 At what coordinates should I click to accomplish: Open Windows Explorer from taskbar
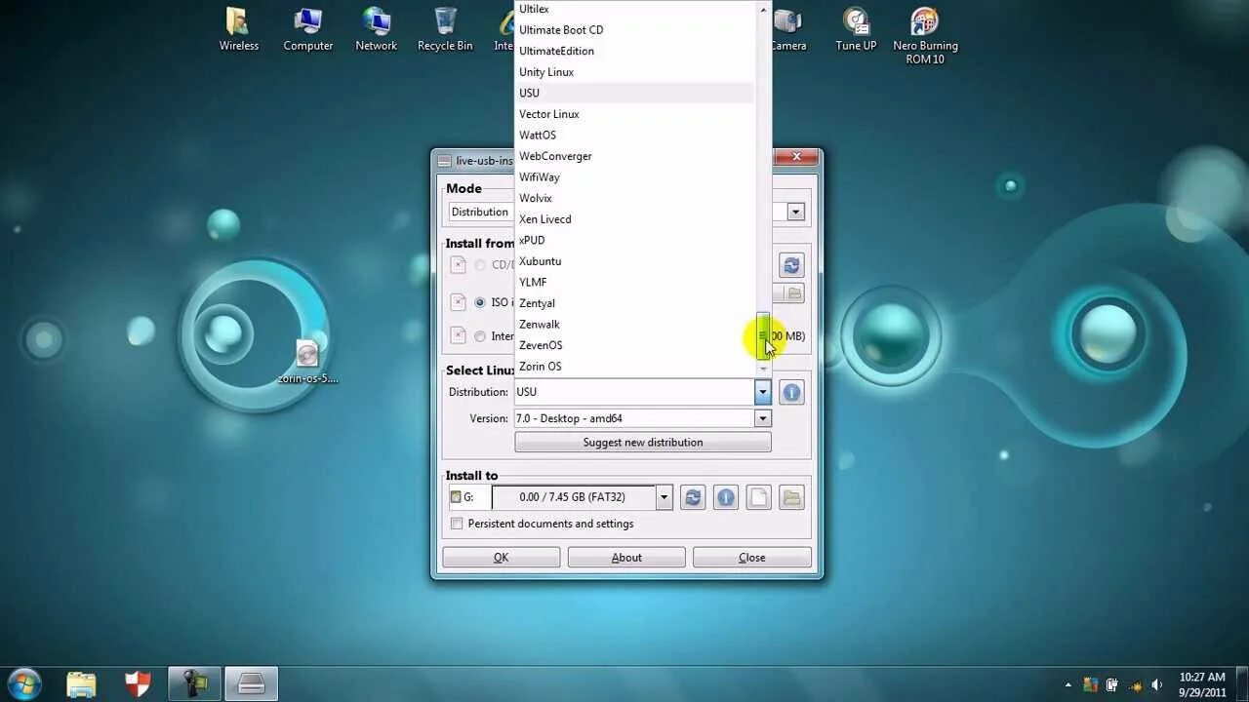pyautogui.click(x=82, y=684)
